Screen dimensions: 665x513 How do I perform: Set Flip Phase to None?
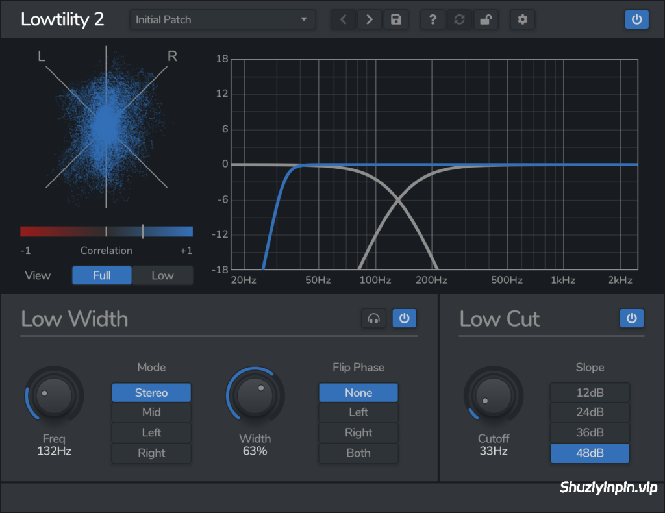(x=358, y=393)
